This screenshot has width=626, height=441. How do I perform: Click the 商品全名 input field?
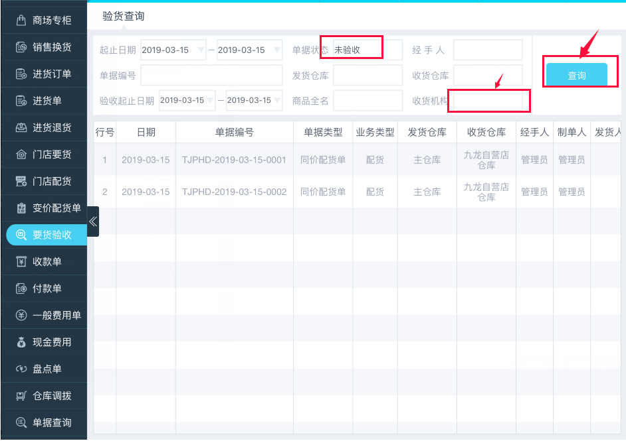click(367, 100)
